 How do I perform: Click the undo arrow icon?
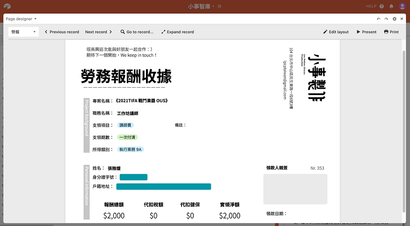(x=378, y=19)
